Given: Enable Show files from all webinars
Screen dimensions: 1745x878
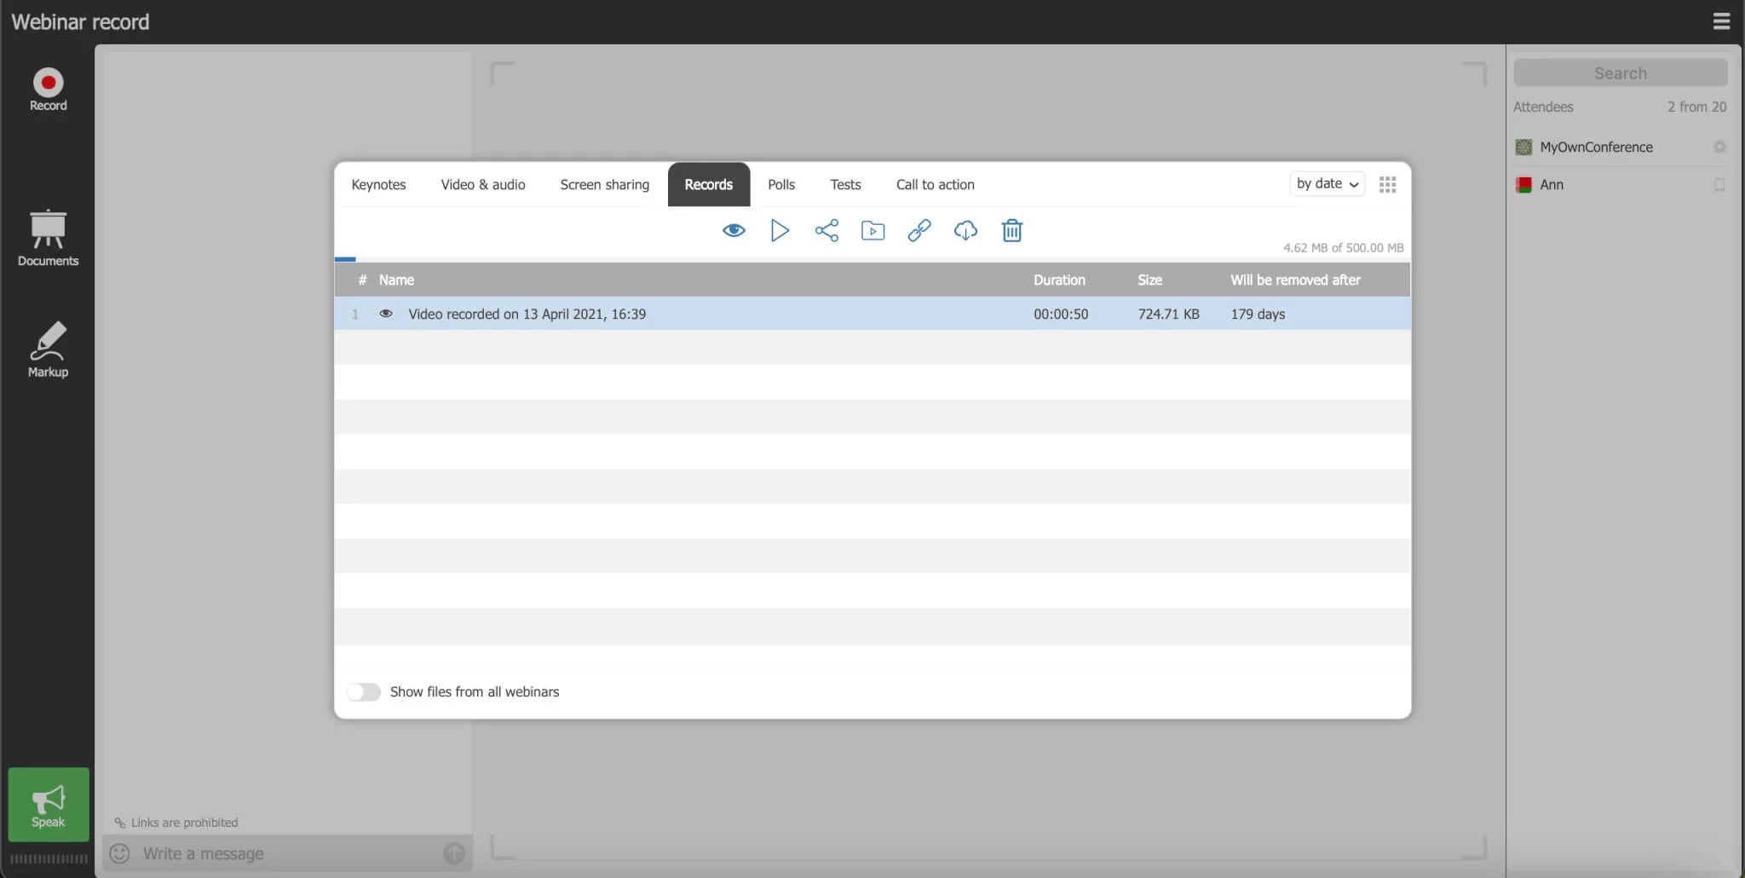Looking at the screenshot, I should pos(364,692).
